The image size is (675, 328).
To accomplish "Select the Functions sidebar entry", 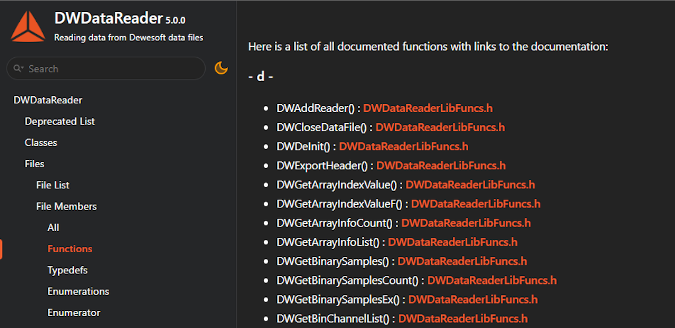I will click(x=70, y=249).
